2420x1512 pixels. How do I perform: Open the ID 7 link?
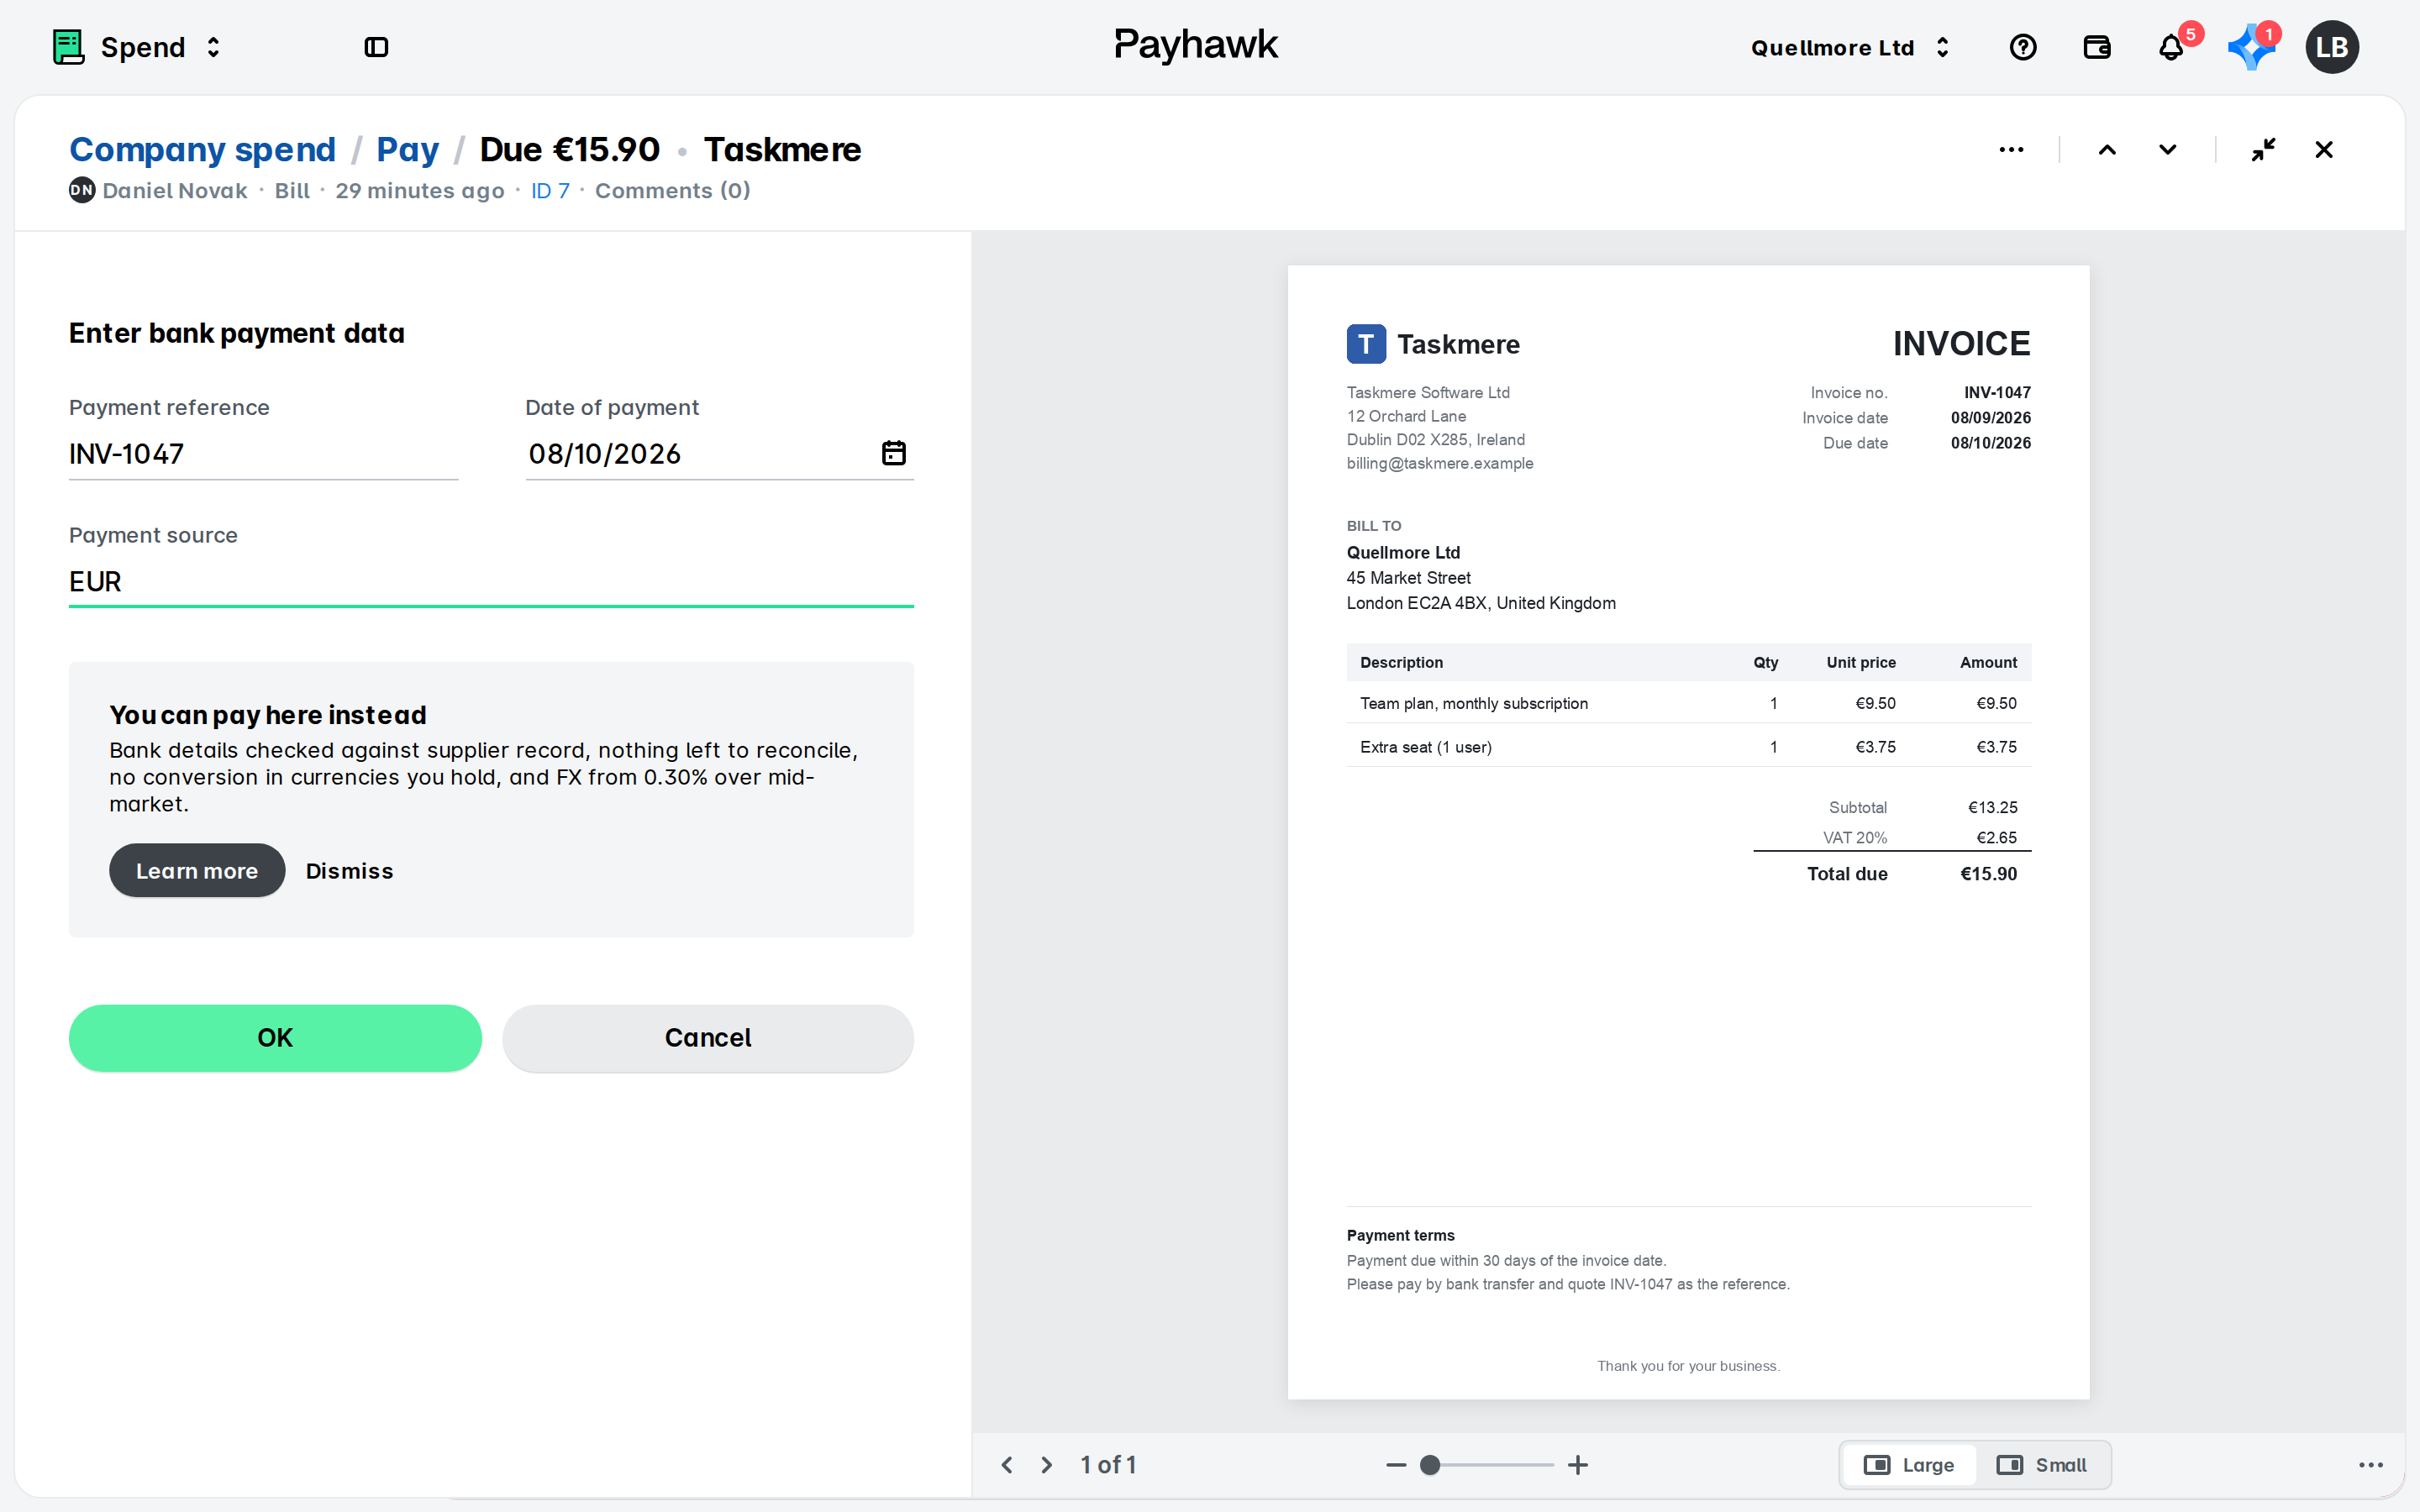pos(550,191)
